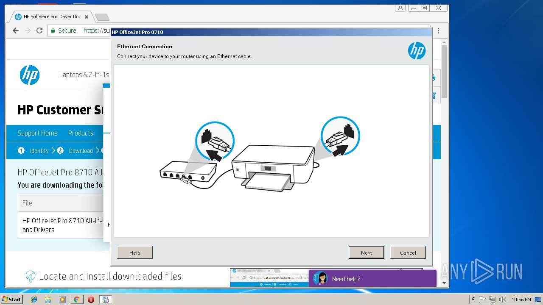Click the printer Ethernet plug closeup circle
This screenshot has width=543, height=305.
[340, 136]
